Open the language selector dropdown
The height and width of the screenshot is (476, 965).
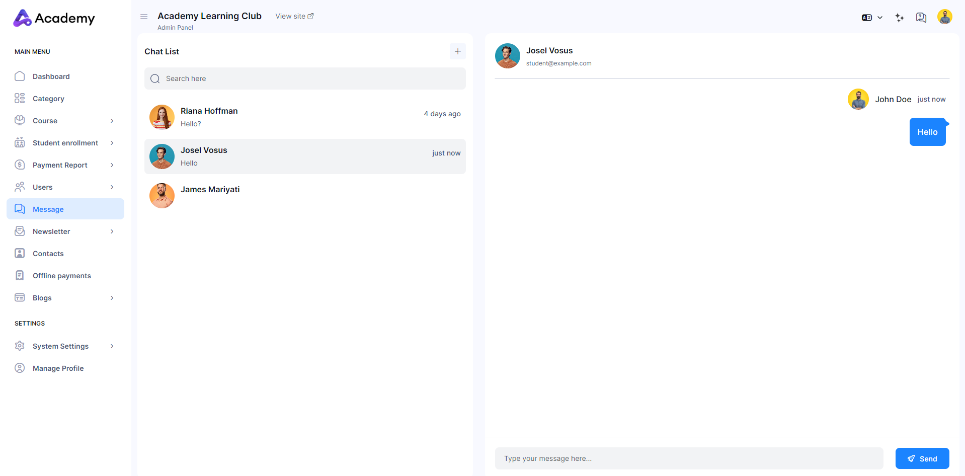[x=872, y=18]
